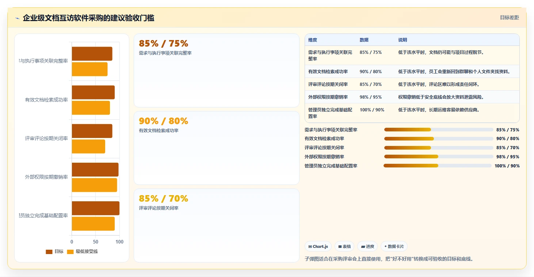534x277 pixels.
Task: Click the 外部权限按期撤销率 label in the progress list
Action: (x=324, y=157)
